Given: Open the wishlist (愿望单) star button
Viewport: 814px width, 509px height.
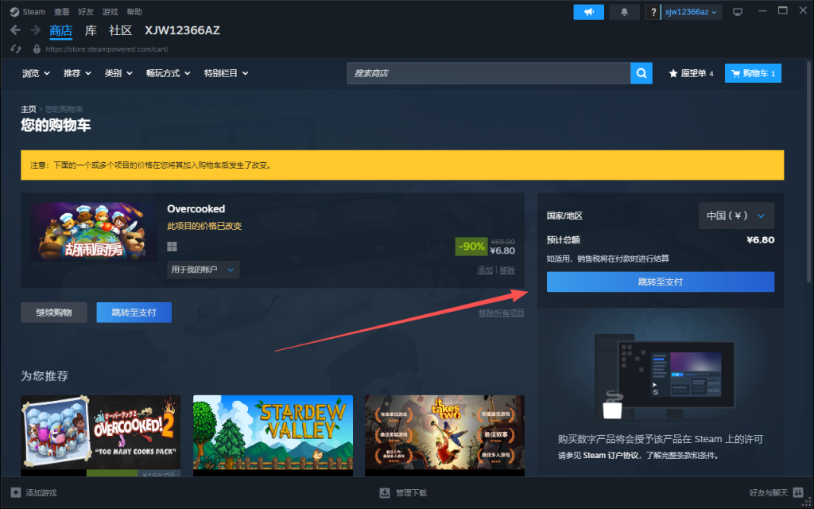Looking at the screenshot, I should (x=691, y=73).
